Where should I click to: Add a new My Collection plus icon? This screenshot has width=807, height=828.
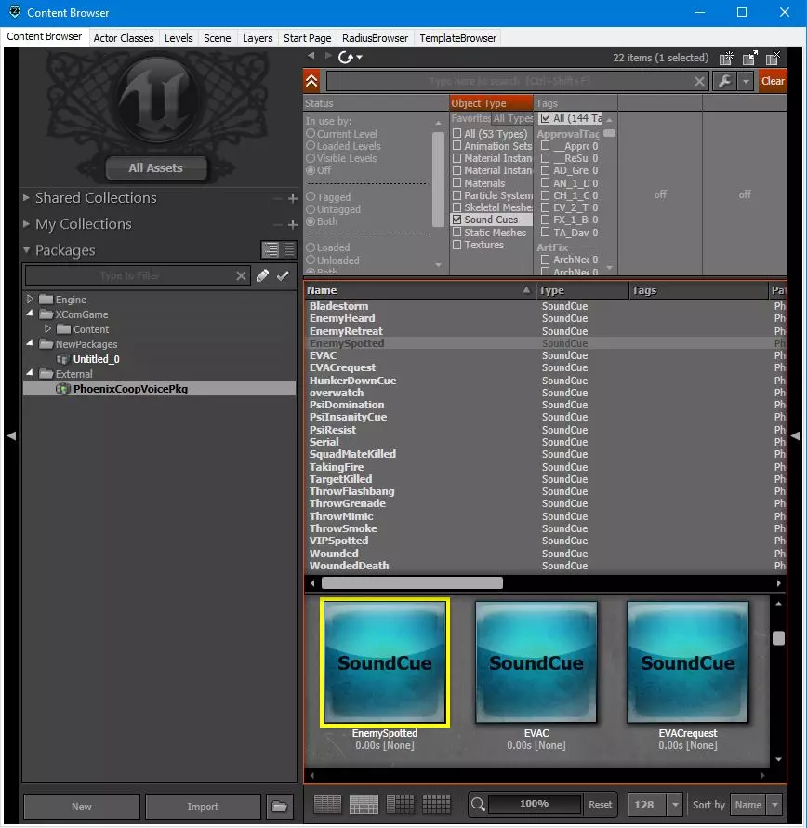pos(293,225)
